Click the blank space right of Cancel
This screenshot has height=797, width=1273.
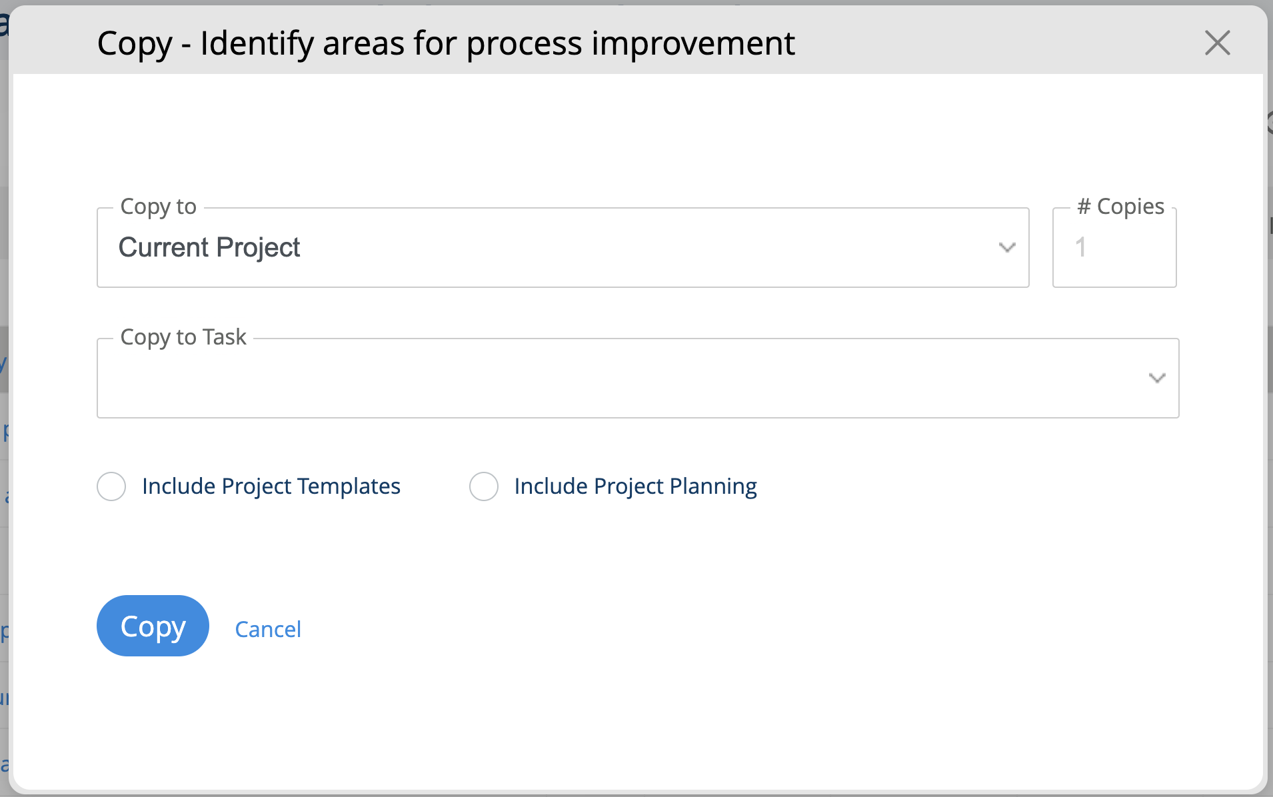tap(666, 626)
